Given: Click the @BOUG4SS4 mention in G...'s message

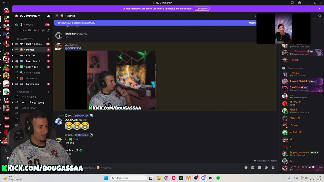Looking at the screenshot, I should [73, 48].
